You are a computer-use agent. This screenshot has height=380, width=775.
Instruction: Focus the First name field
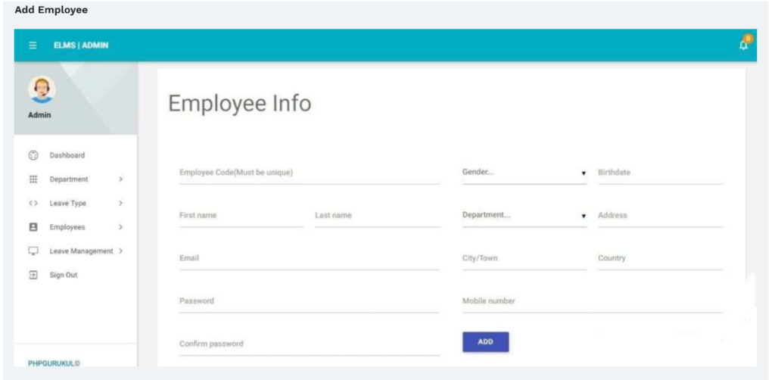(x=241, y=216)
